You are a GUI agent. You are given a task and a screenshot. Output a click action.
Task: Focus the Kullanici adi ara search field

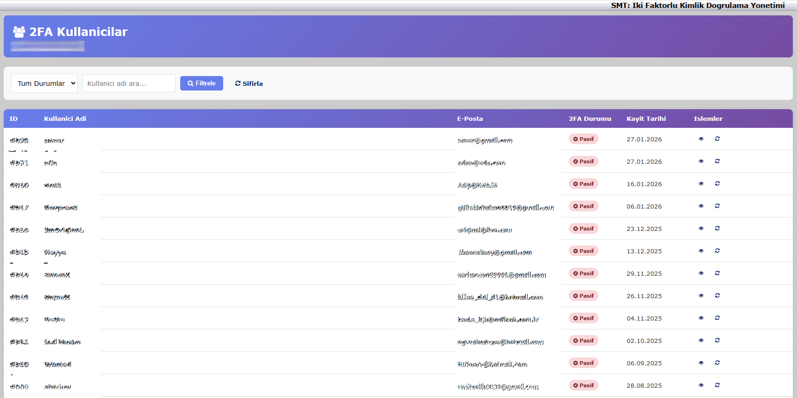(x=128, y=84)
